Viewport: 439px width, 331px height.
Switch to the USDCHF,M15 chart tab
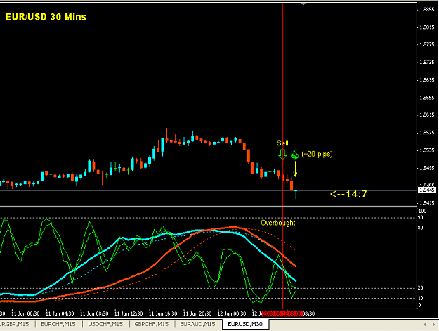tap(105, 324)
